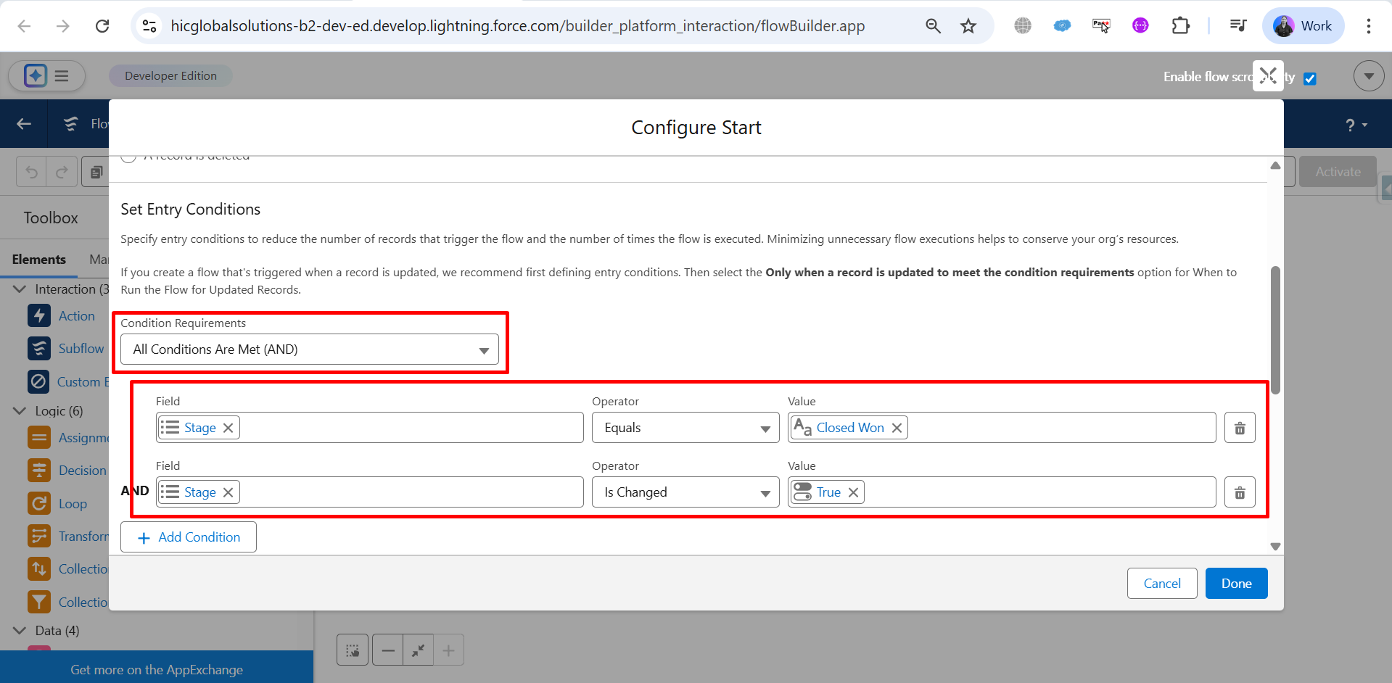The image size is (1392, 683).
Task: Click the Decision element icon
Action: (39, 471)
